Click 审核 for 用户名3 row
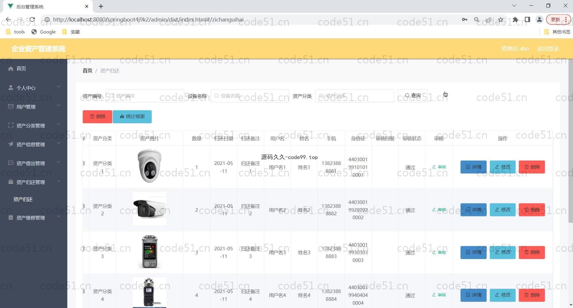Image resolution: width=573 pixels, height=308 pixels. pos(439,252)
